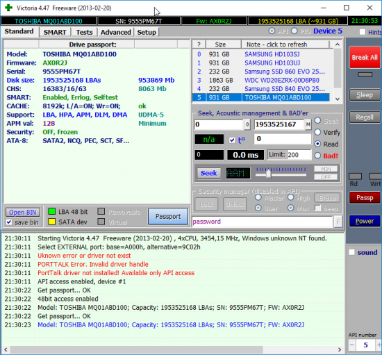Click the start LBA input field
382x355 pixels.
(219, 124)
